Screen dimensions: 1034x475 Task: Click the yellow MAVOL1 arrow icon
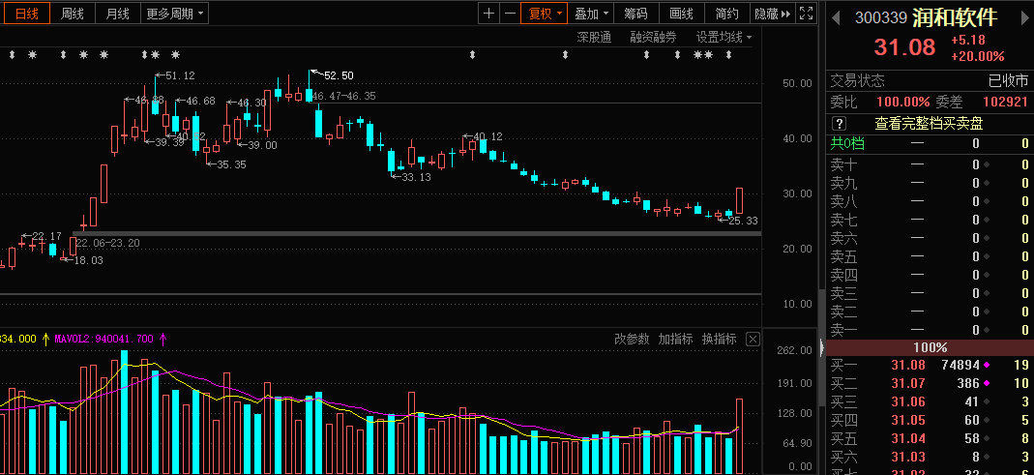45,339
